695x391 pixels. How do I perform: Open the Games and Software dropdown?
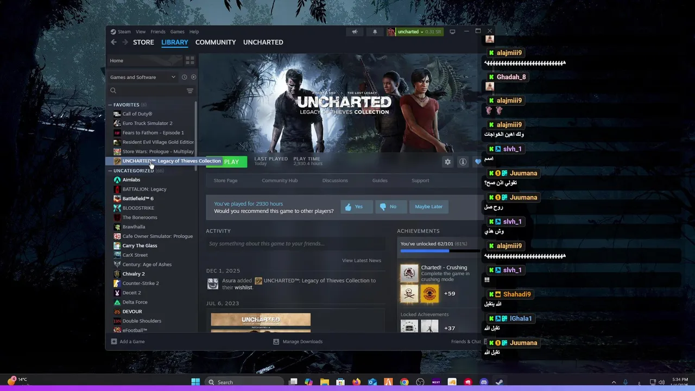(x=143, y=77)
